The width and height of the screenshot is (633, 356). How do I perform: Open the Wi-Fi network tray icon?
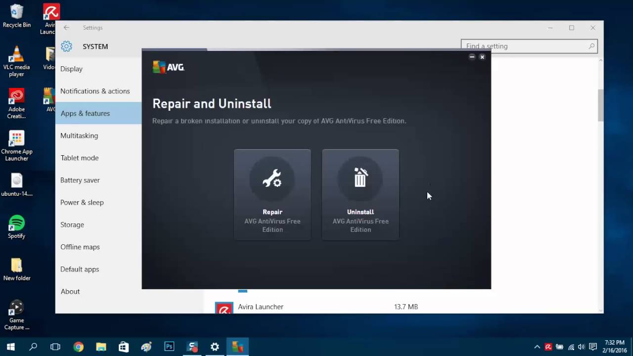coord(571,347)
